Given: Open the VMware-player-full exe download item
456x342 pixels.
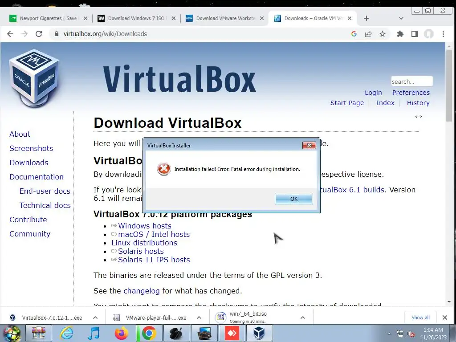Looking at the screenshot, I should click(151, 318).
